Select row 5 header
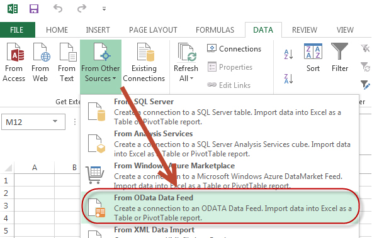Viewport: 372px width, 238px height. [7, 230]
